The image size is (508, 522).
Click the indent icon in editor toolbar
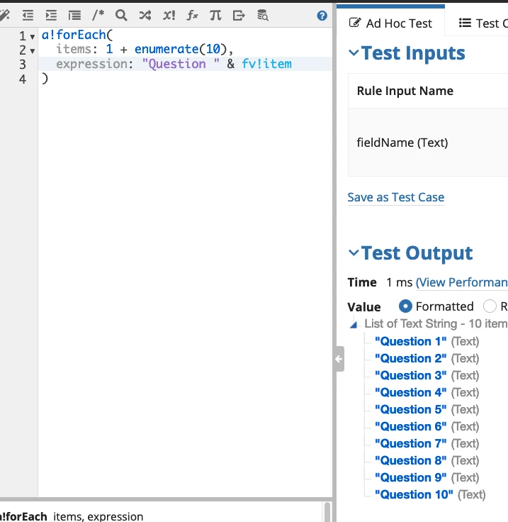tap(51, 16)
